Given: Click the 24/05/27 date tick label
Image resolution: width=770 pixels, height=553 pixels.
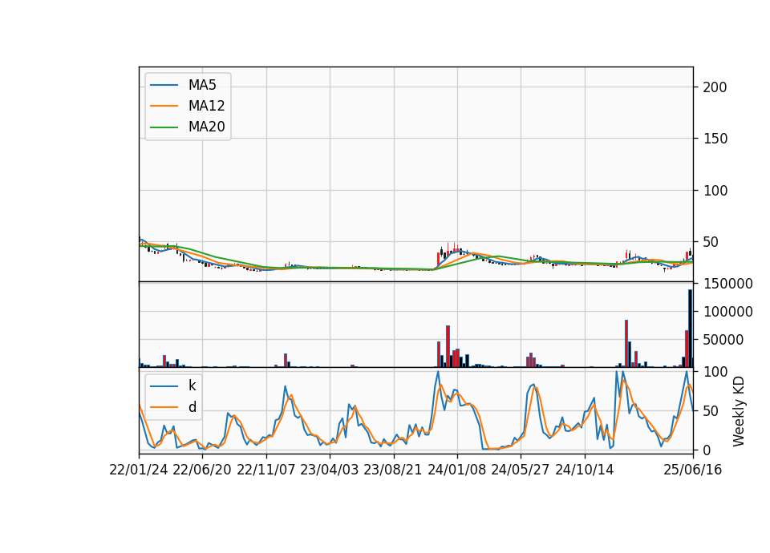Looking at the screenshot, I should coord(521,470).
